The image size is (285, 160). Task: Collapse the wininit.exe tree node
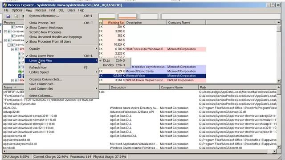coord(5,40)
